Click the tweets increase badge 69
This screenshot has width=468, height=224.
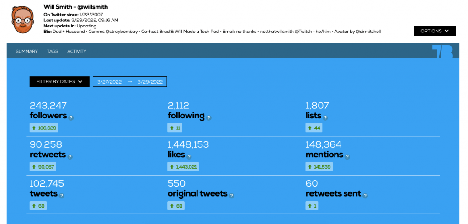pos(38,205)
